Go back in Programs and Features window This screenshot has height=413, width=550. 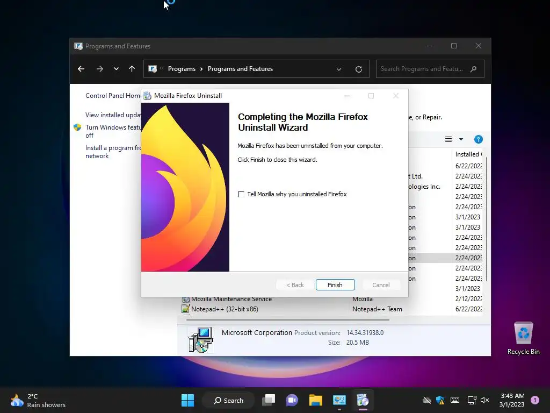pyautogui.click(x=81, y=69)
